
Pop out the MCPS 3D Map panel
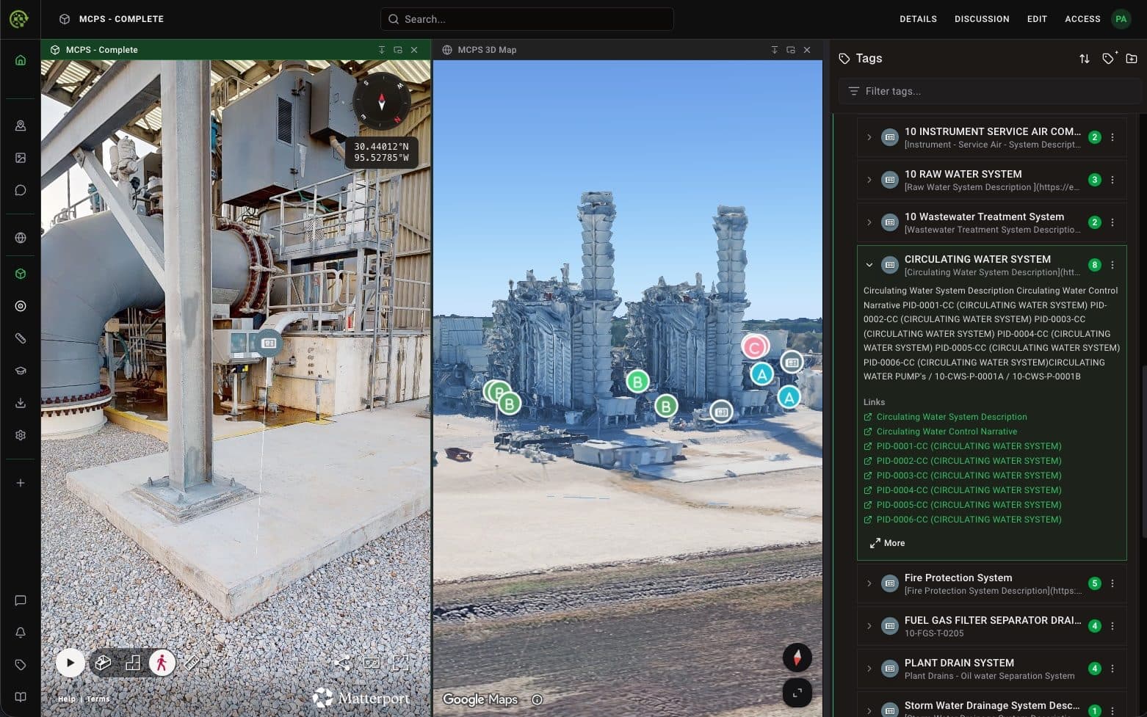pyautogui.click(x=791, y=50)
